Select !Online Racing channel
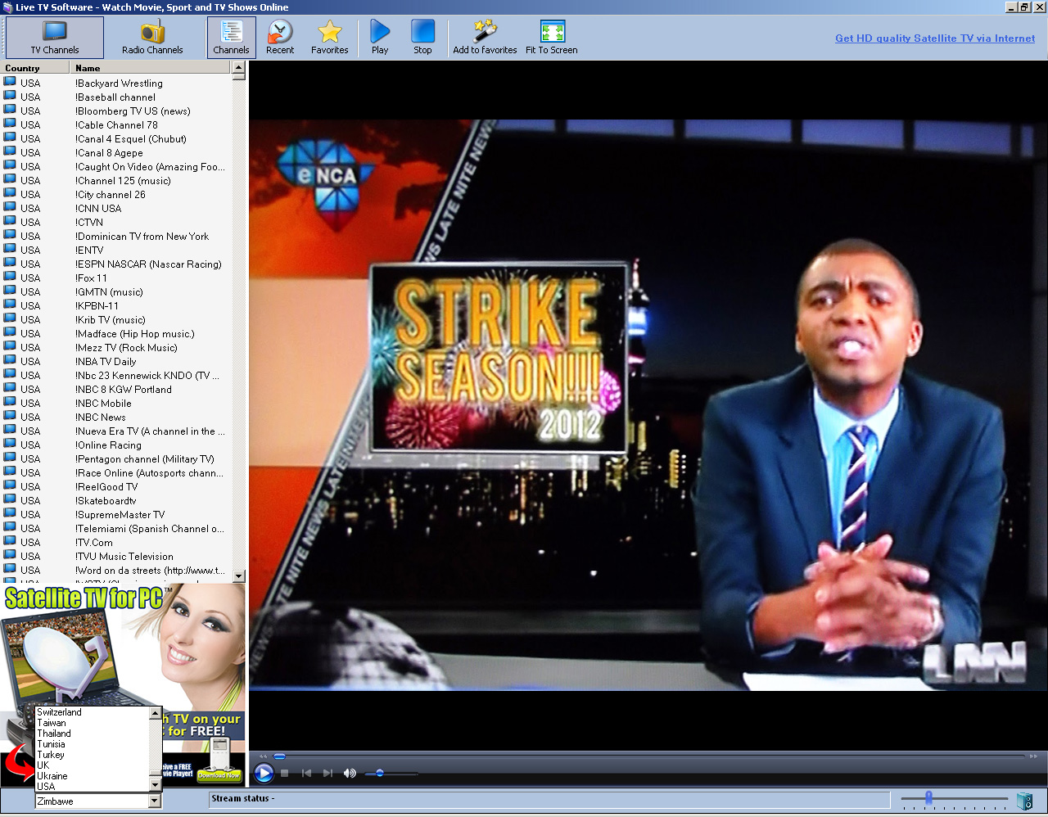Image resolution: width=1048 pixels, height=817 pixels. coord(116,445)
